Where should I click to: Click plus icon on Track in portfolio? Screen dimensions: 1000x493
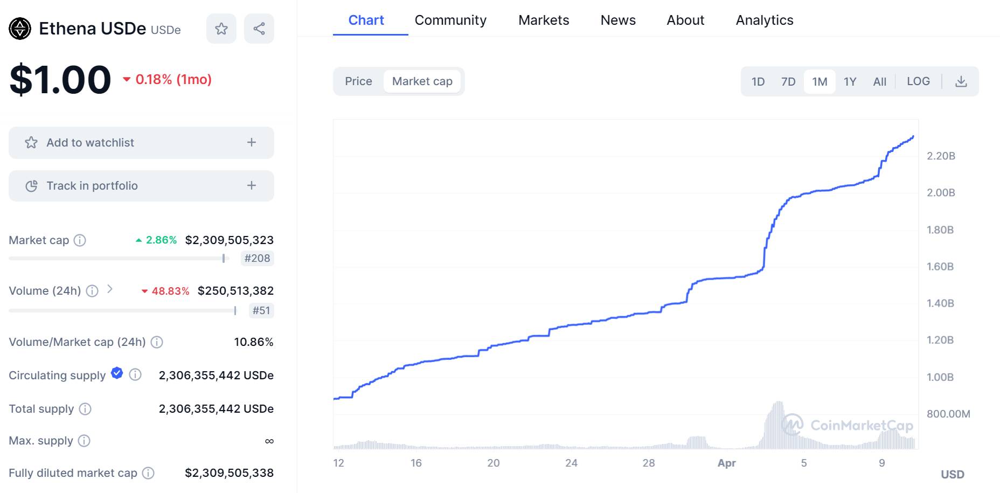coord(252,185)
